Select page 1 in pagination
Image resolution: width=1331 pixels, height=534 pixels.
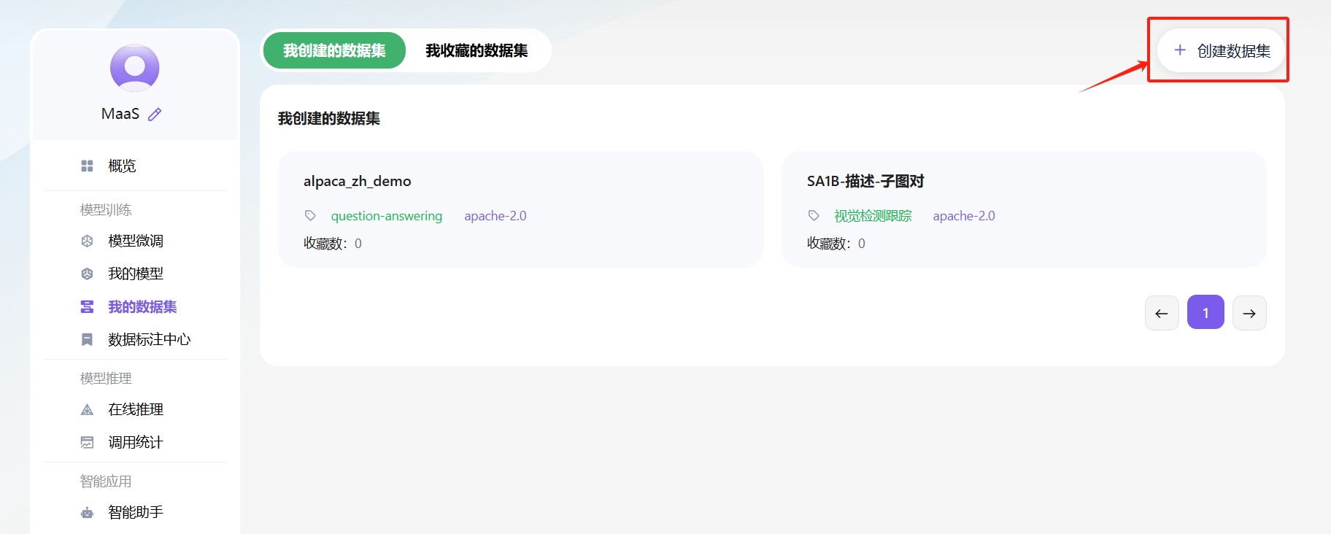coord(1205,313)
